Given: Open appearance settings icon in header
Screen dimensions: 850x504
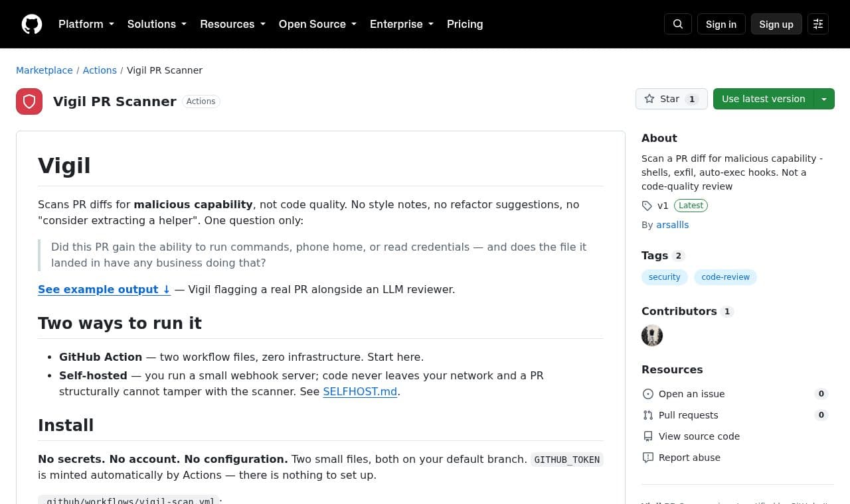Looking at the screenshot, I should [818, 24].
